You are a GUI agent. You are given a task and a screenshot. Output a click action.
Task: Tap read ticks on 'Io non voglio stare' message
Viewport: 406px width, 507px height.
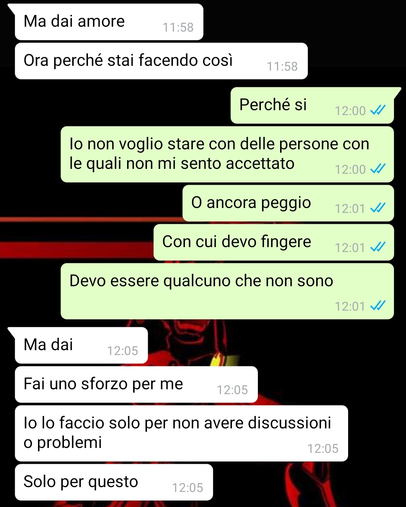coord(378,169)
